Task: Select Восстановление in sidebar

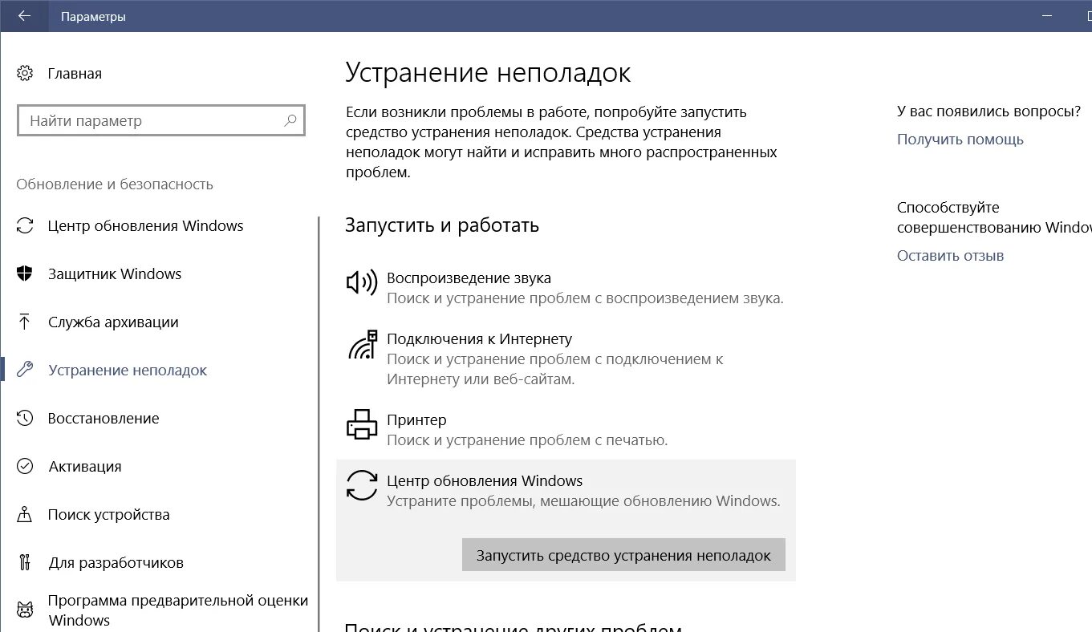Action: pyautogui.click(x=104, y=419)
